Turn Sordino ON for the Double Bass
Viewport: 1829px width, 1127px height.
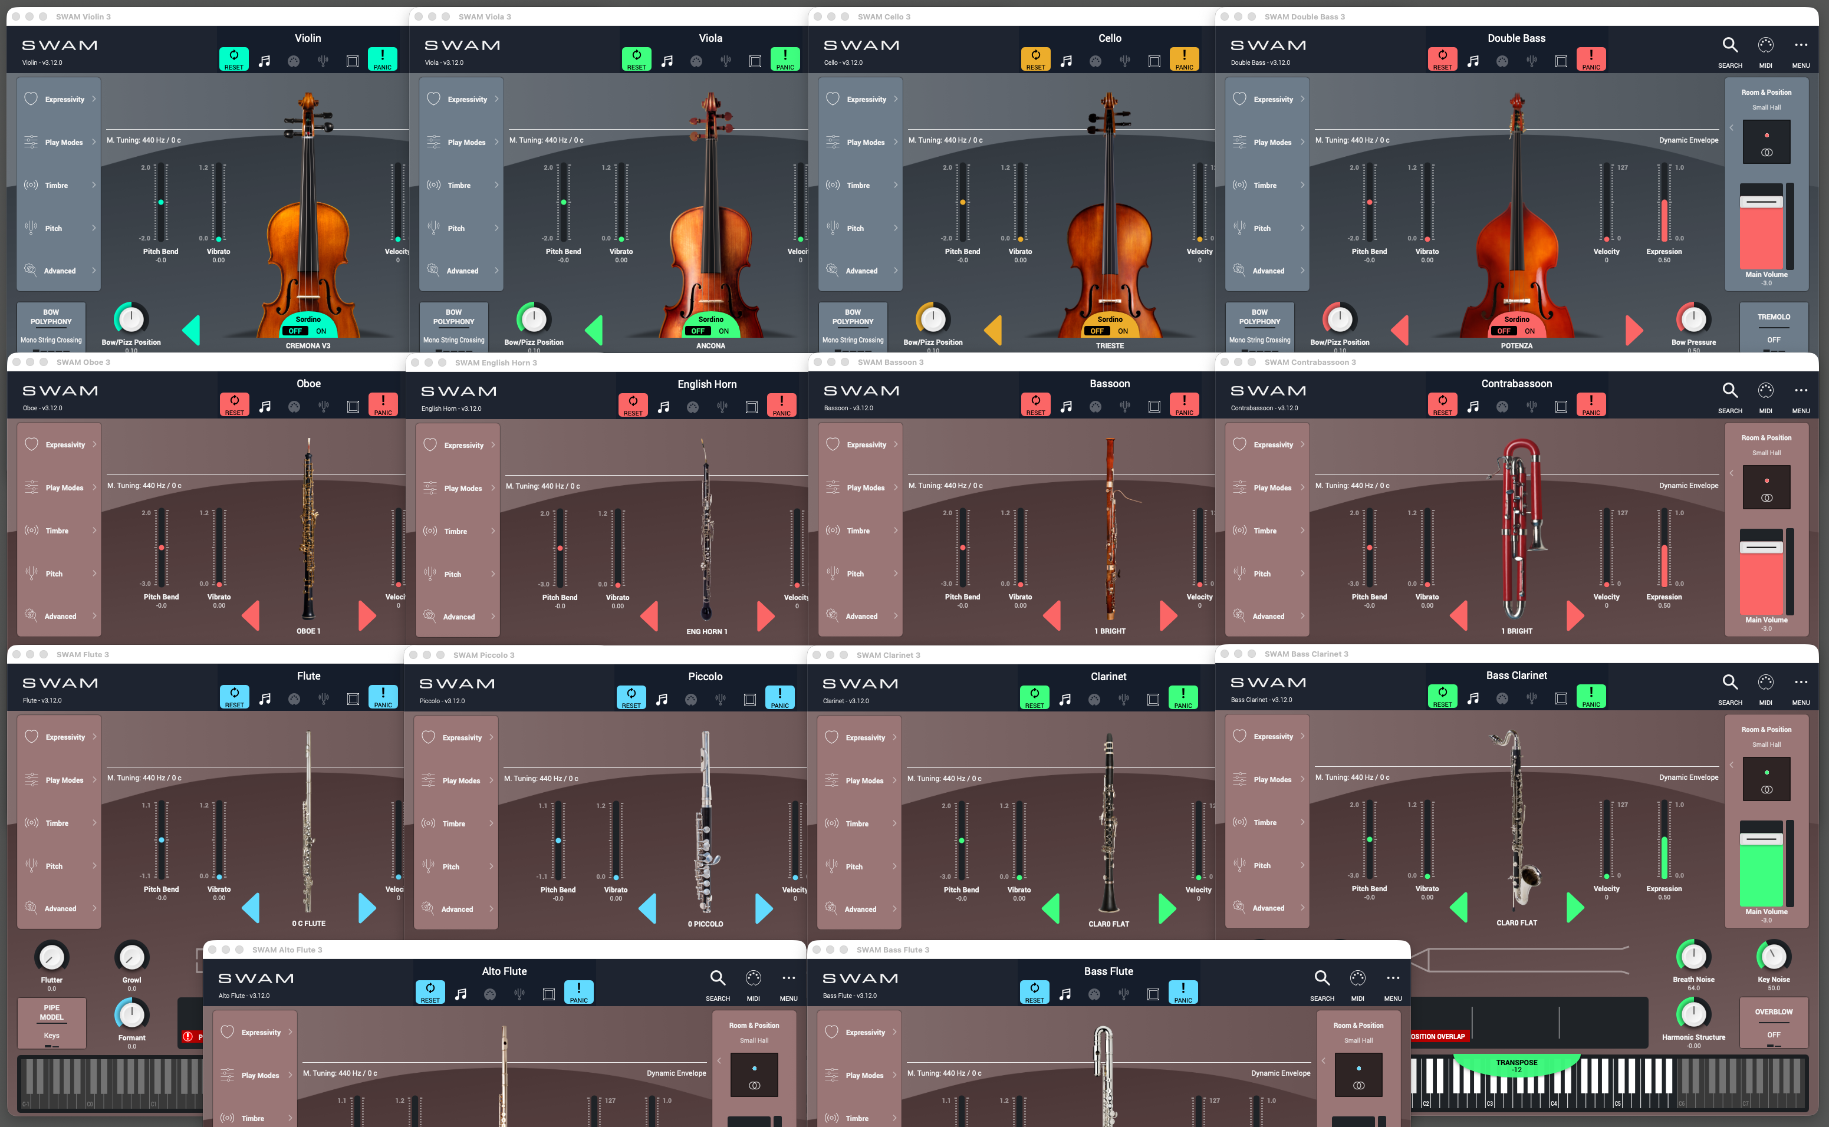[x=1530, y=331]
